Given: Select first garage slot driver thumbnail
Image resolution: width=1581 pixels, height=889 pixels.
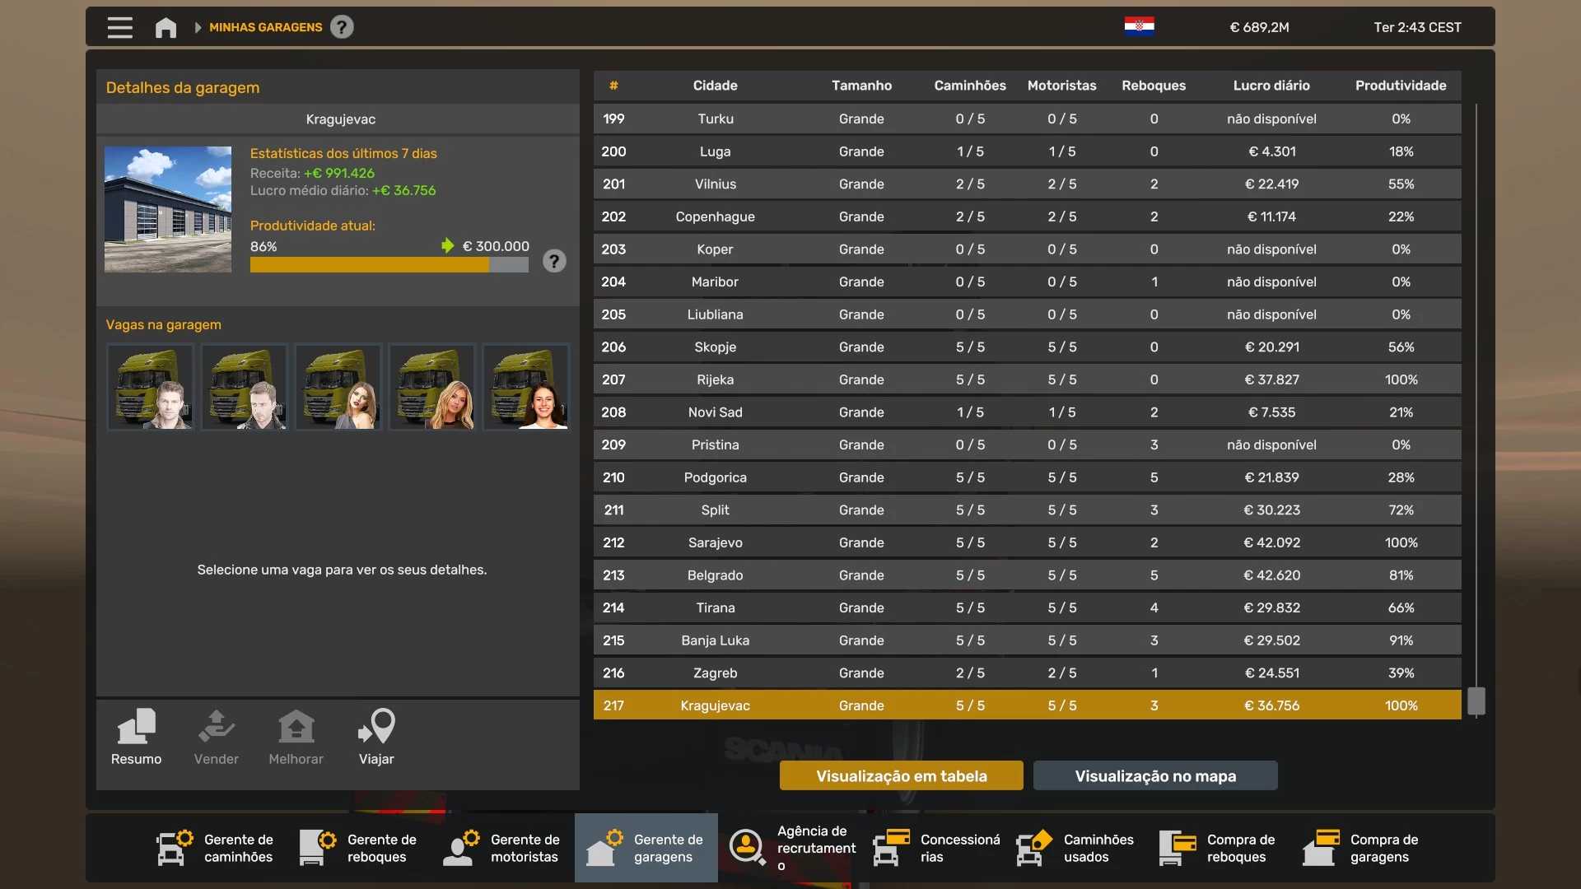Looking at the screenshot, I should [x=151, y=387].
